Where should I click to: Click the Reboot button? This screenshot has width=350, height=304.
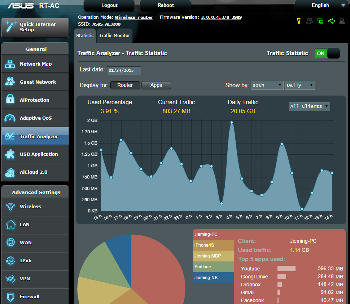pyautogui.click(x=166, y=5)
